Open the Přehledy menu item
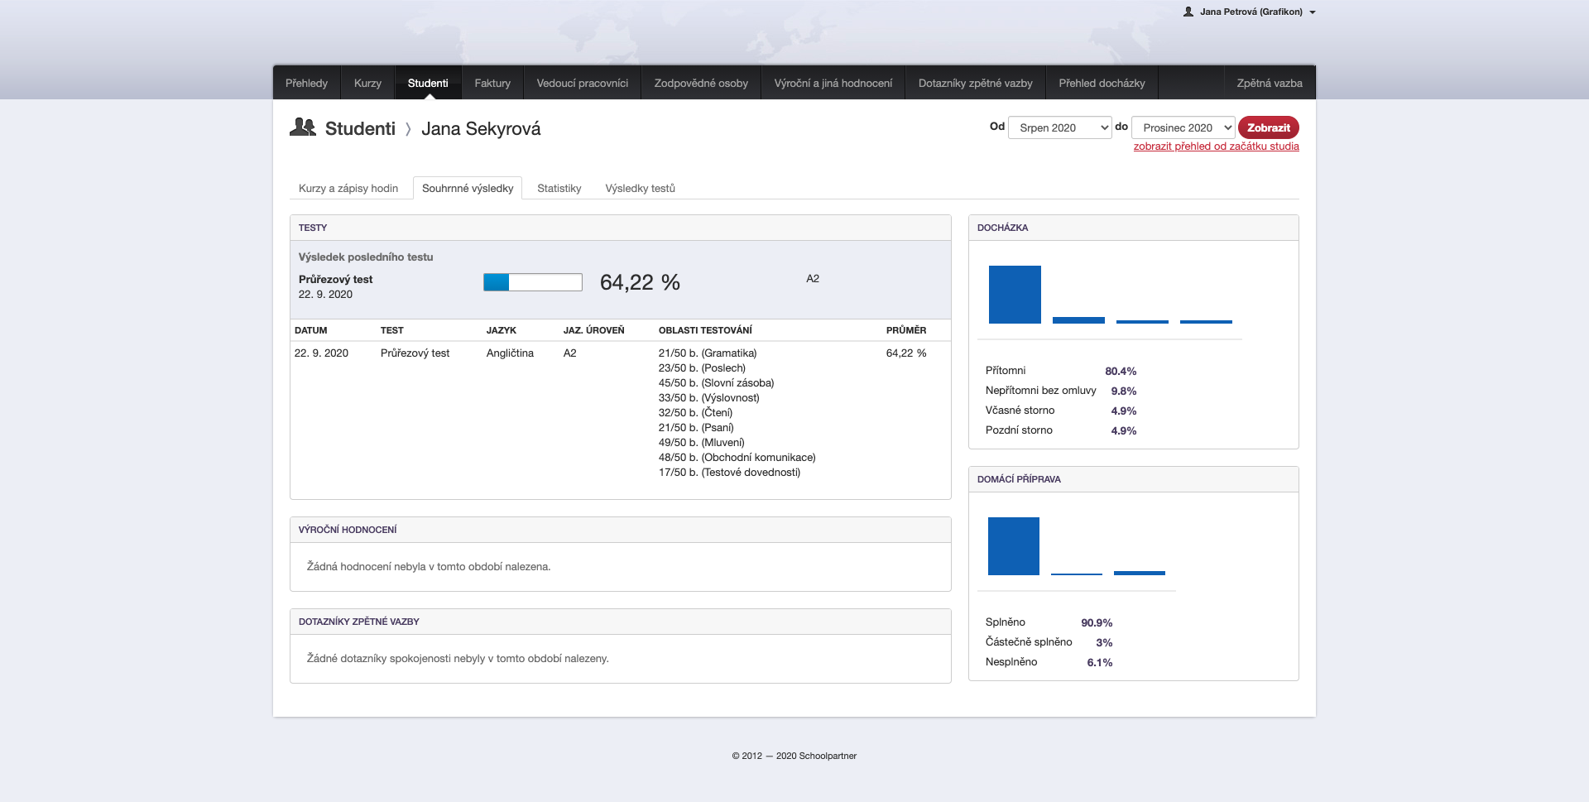The image size is (1589, 802). [x=306, y=83]
